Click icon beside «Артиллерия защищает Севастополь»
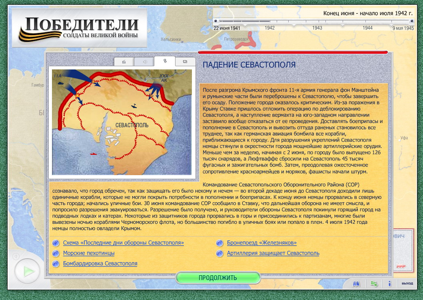 tap(219, 253)
